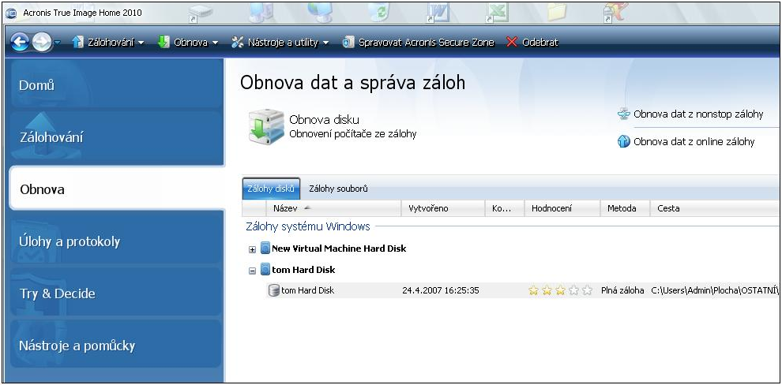Screen dimensions: 782x385
Task: Click the large Obnova disku icon
Action: click(x=266, y=128)
